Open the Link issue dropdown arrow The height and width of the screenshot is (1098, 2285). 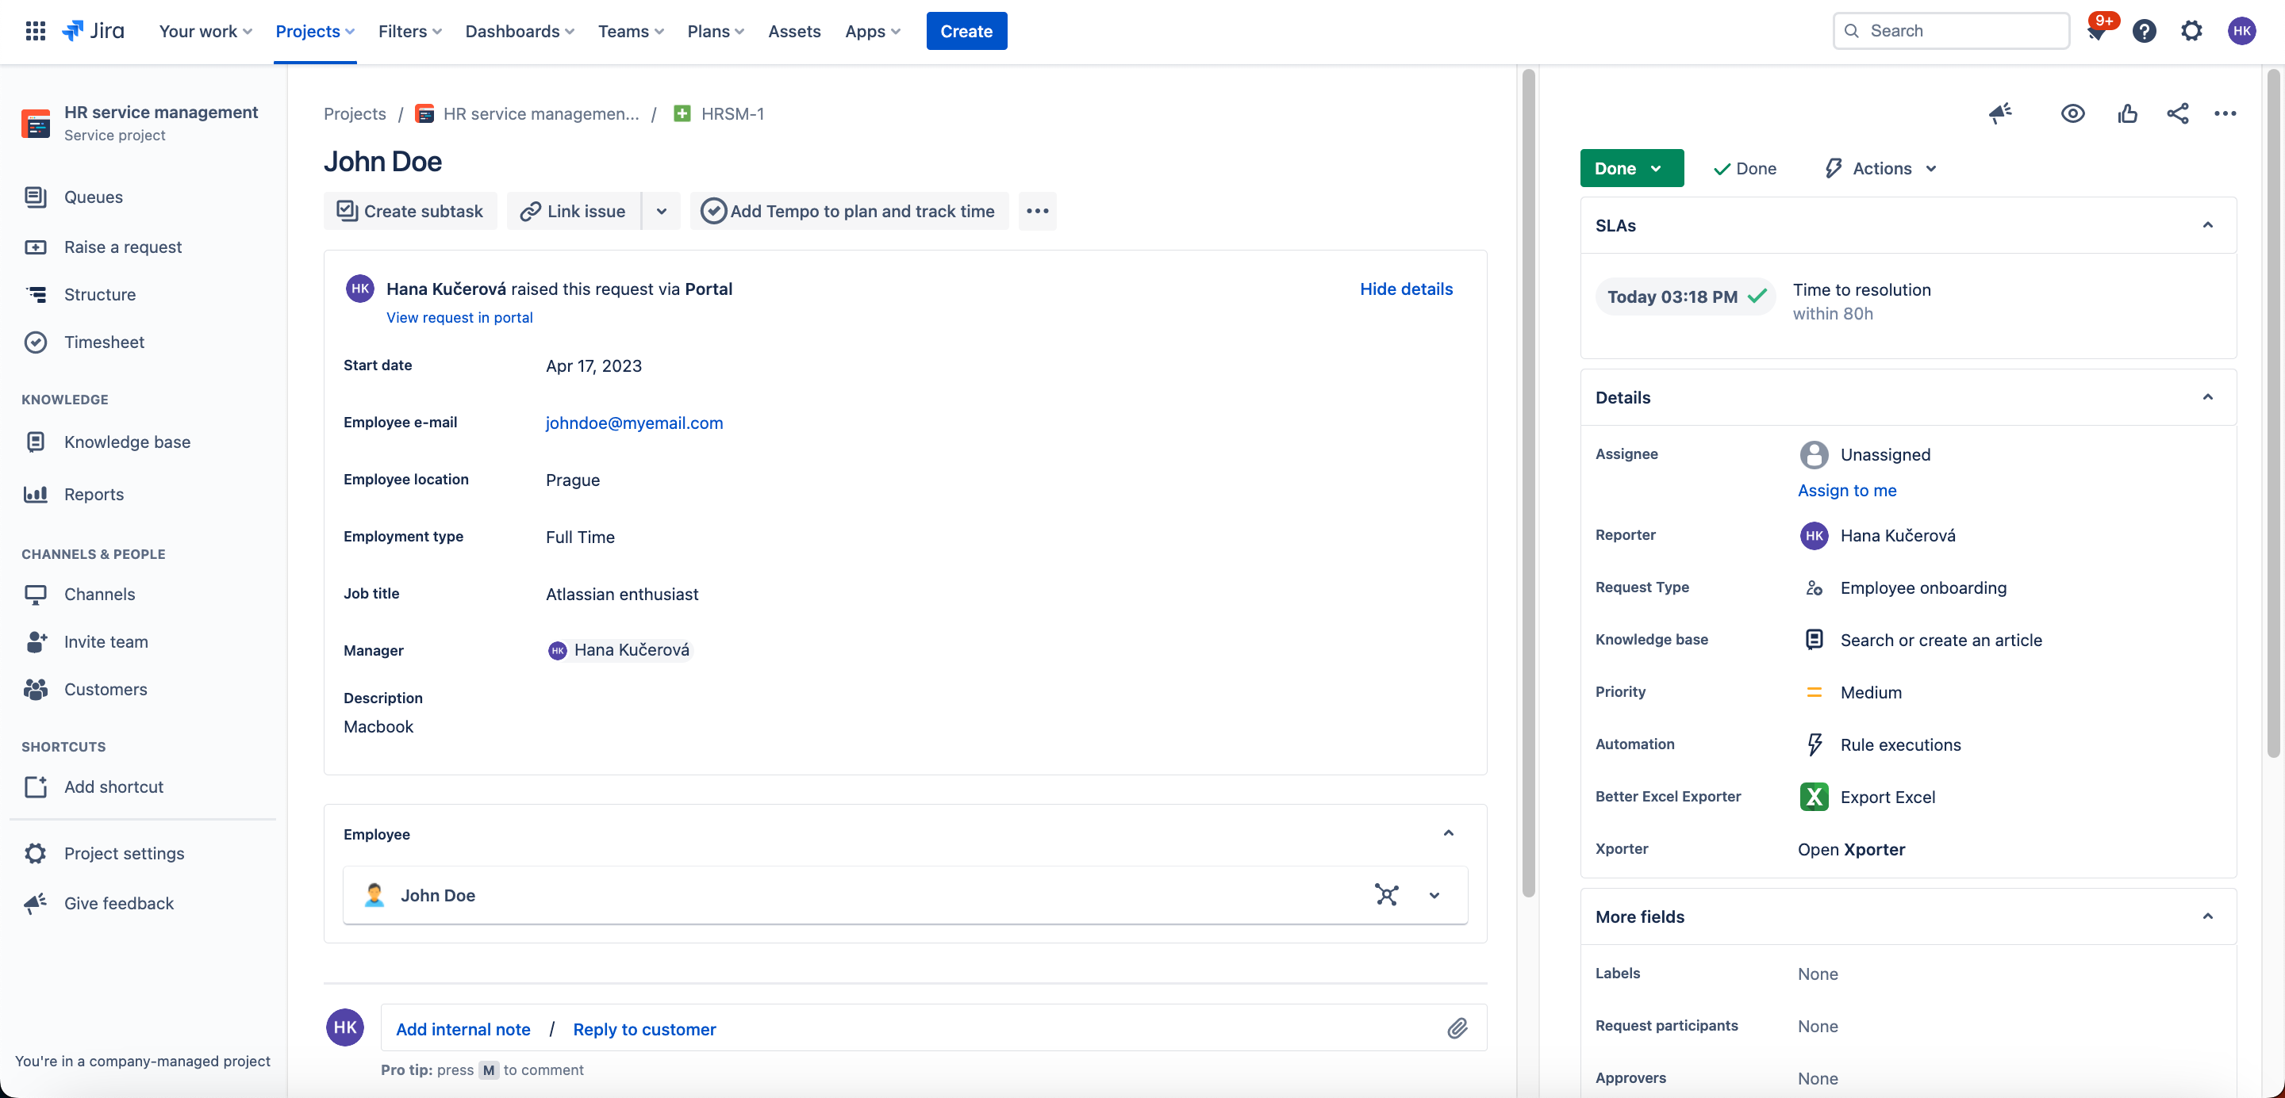click(662, 211)
